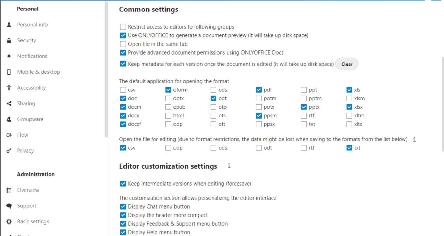Navigate to Basic settings in the sidebar
The height and width of the screenshot is (236, 444).
(x=33, y=221)
